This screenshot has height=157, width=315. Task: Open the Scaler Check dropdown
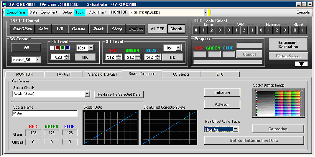87,94
